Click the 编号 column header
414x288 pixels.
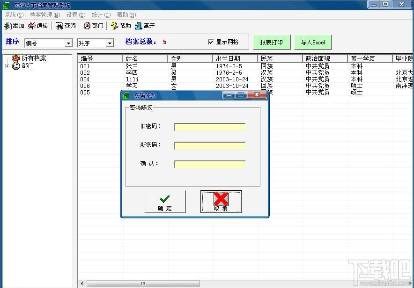pos(100,58)
